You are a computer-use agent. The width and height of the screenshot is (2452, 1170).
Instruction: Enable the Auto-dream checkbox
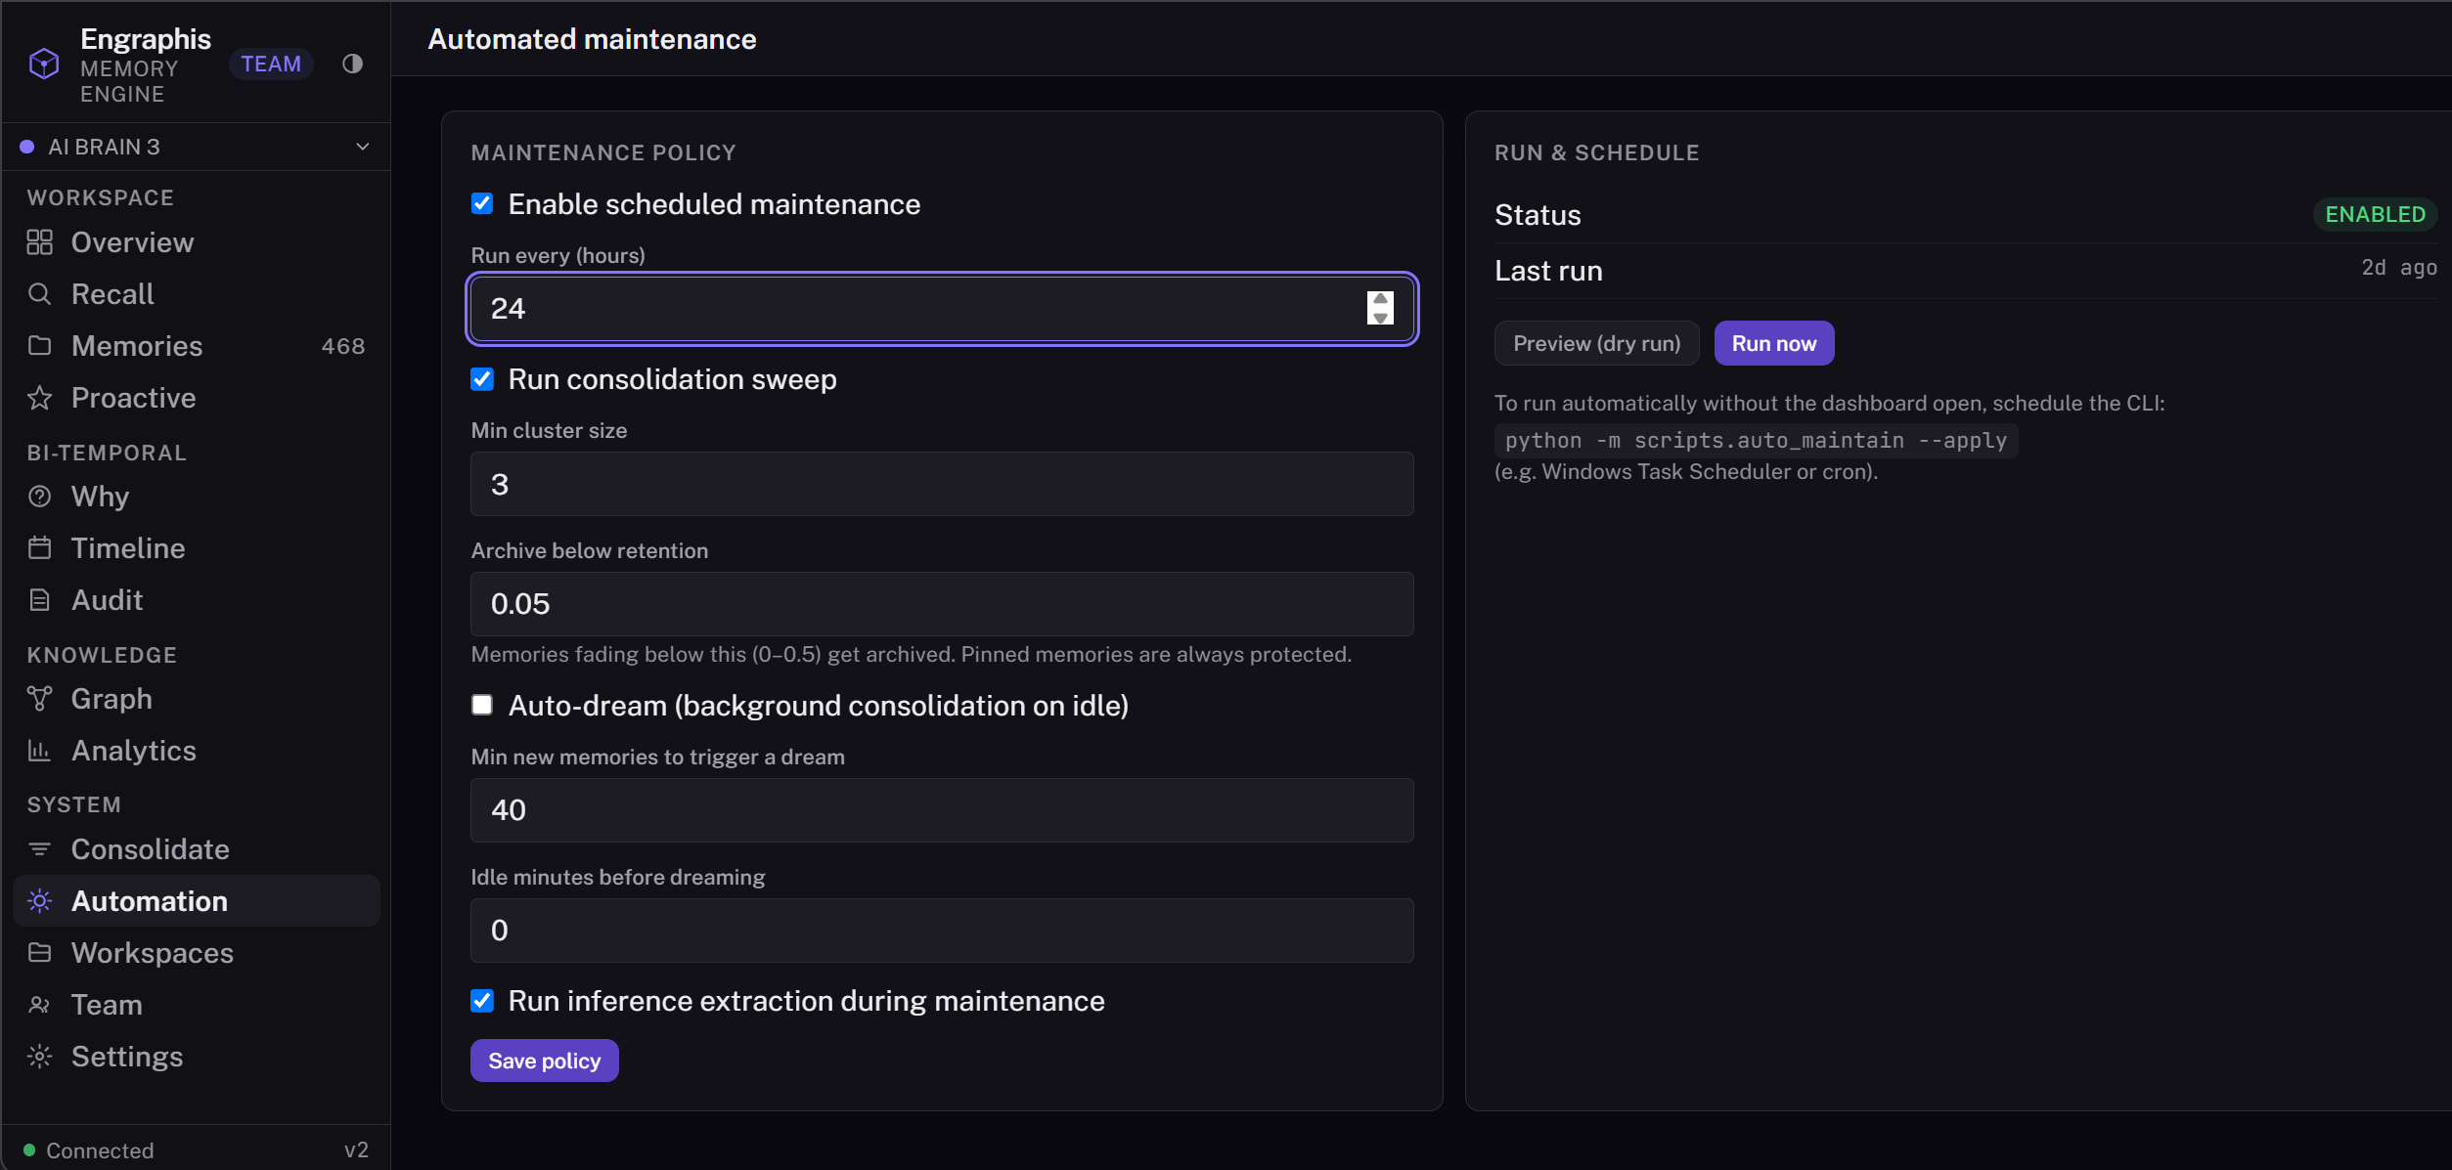click(482, 706)
